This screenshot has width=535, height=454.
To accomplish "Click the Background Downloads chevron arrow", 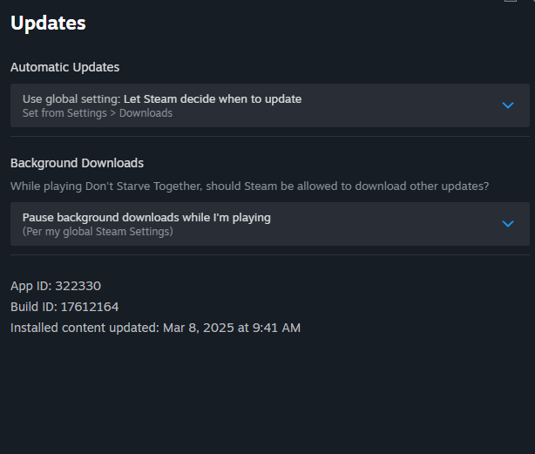I will pyautogui.click(x=509, y=224).
